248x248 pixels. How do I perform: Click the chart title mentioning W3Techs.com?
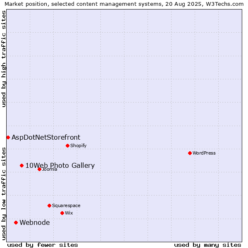124,4
